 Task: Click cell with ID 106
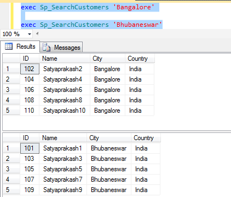tap(30, 90)
